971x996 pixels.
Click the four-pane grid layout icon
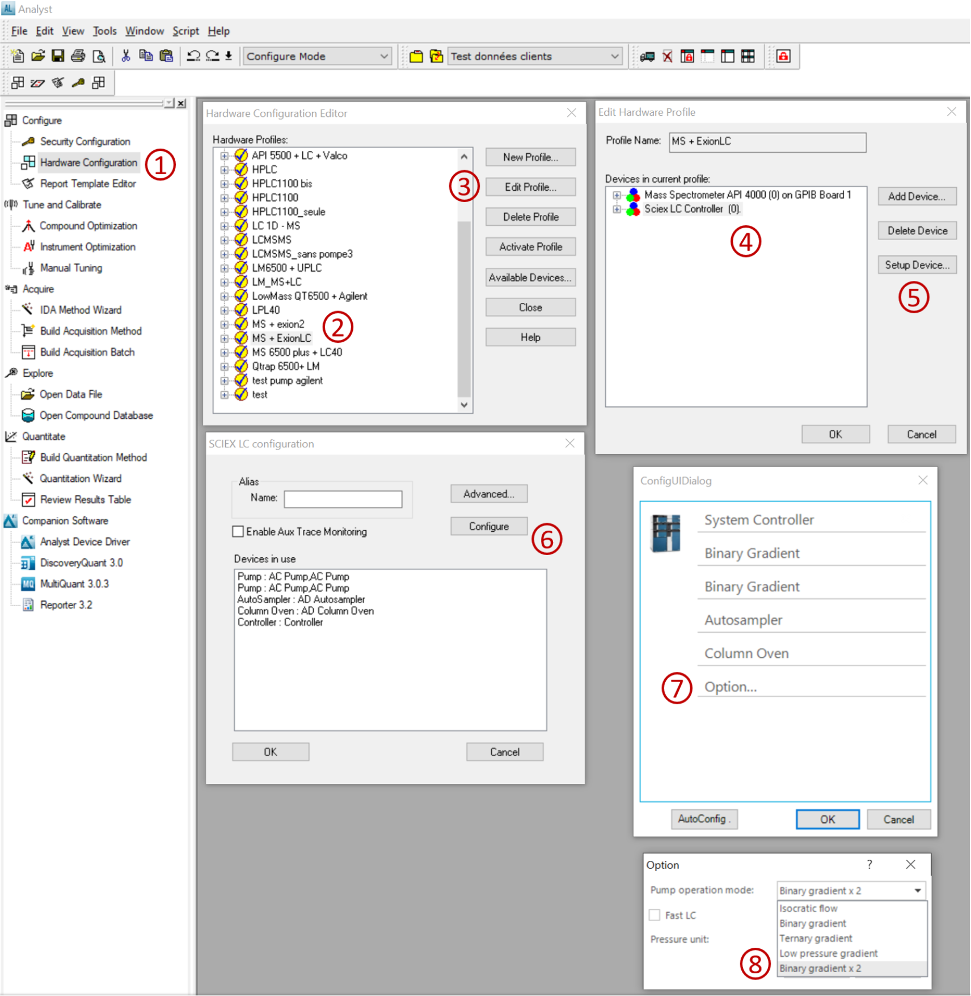click(748, 56)
